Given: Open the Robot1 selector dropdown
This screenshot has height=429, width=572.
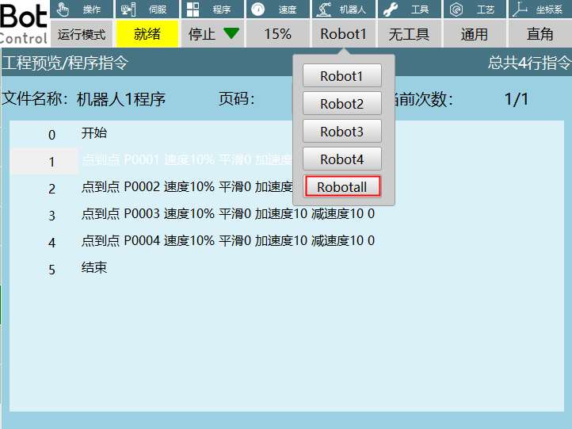Looking at the screenshot, I should coord(343,34).
